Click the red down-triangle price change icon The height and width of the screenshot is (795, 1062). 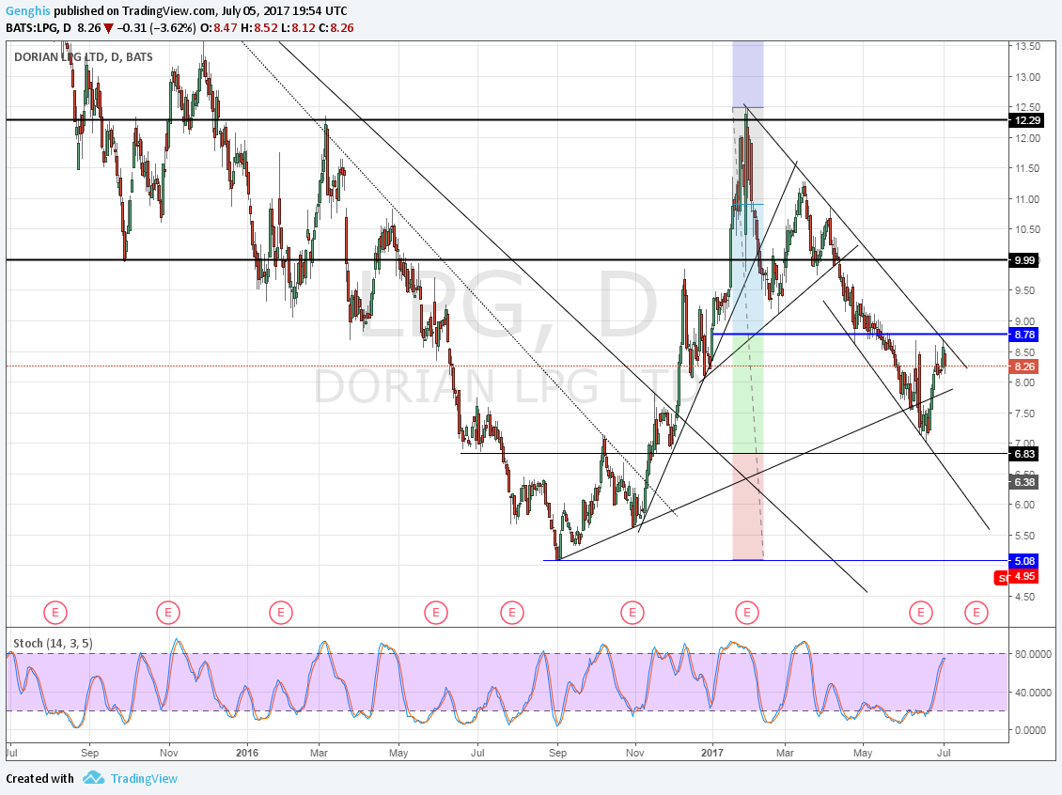point(109,28)
